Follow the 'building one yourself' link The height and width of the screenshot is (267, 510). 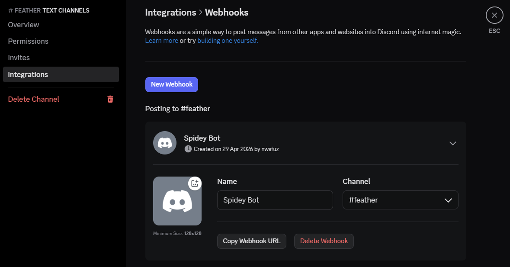228,41
